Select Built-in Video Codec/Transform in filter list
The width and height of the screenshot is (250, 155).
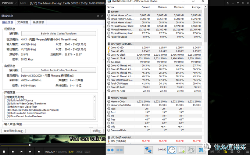point(26,104)
